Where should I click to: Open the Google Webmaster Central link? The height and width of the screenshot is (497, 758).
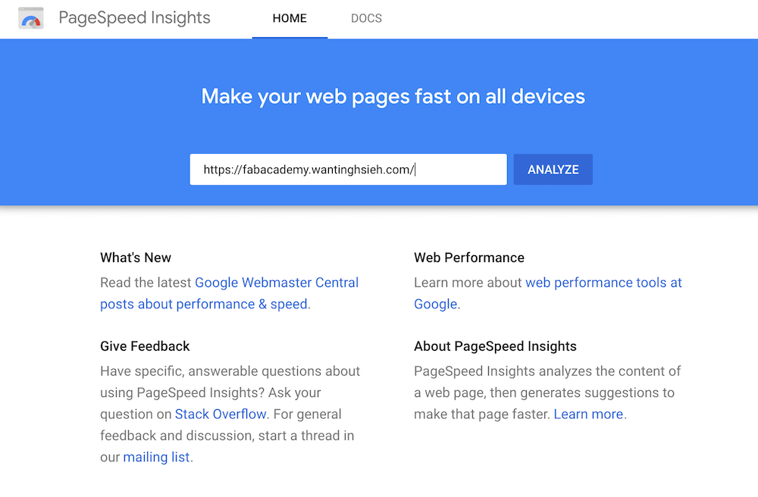pos(277,283)
